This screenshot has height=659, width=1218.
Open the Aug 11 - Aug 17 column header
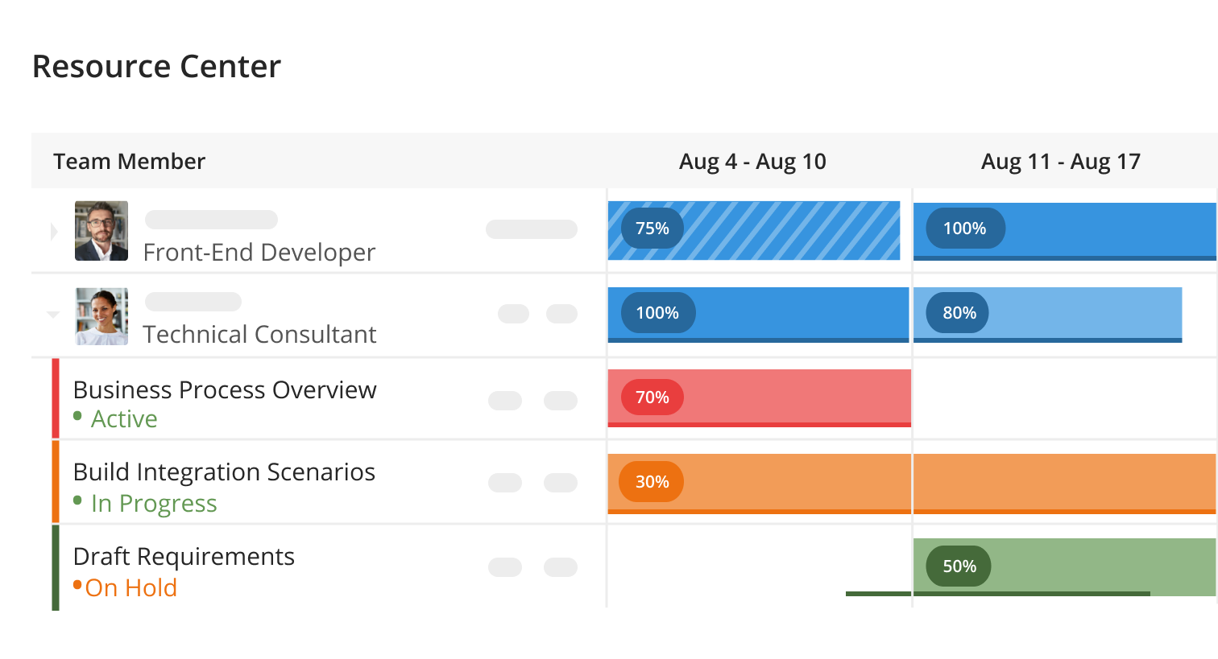click(1061, 162)
